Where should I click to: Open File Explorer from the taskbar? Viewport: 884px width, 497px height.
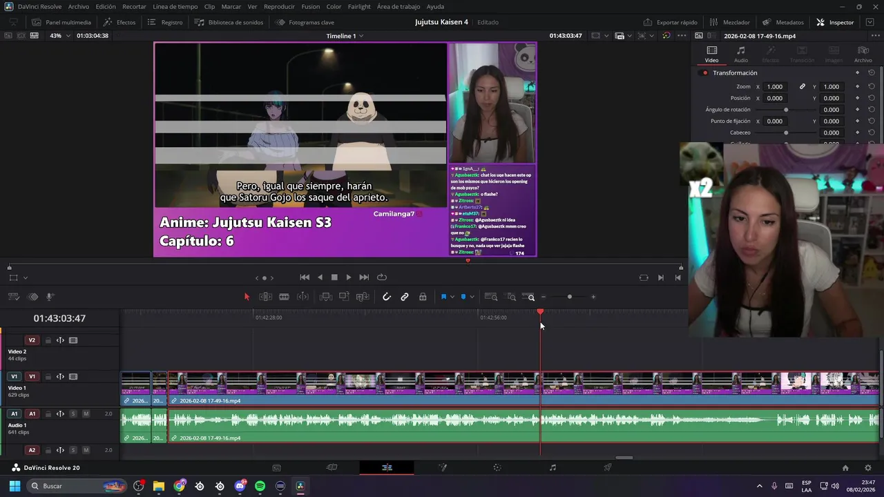[159, 486]
